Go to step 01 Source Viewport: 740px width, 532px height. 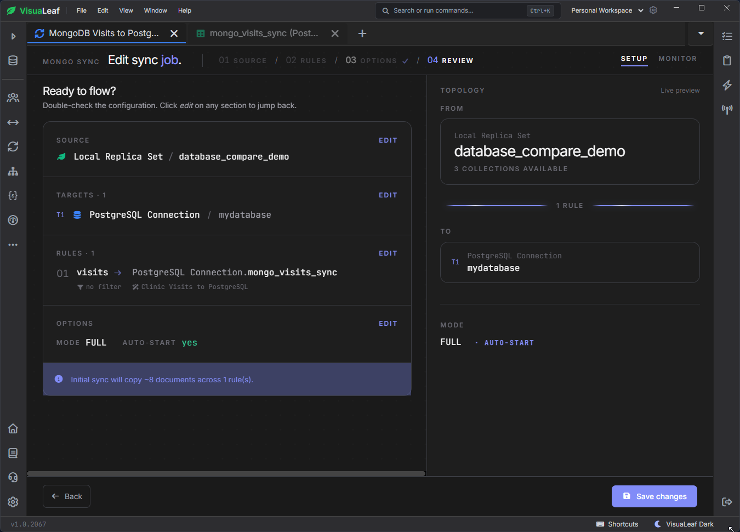click(x=243, y=60)
